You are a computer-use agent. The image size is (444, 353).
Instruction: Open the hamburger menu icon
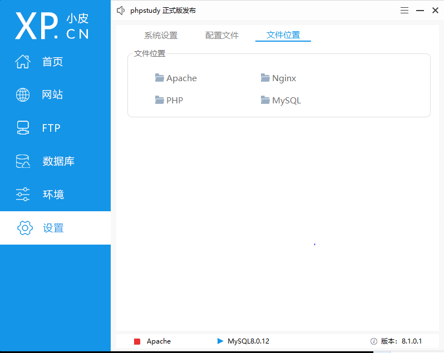404,11
